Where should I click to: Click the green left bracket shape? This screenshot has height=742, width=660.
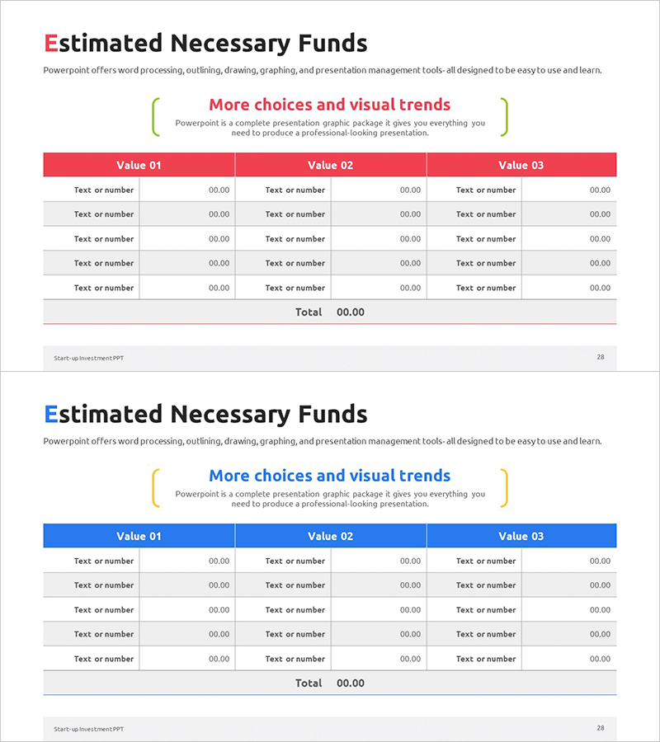click(x=154, y=117)
